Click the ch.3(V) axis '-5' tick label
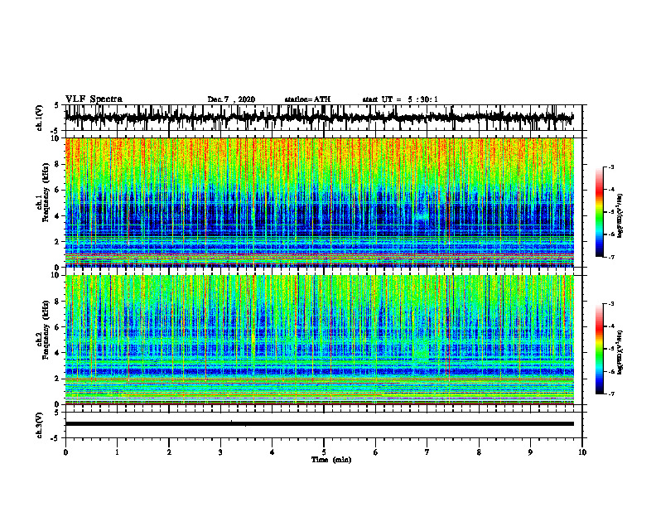Screen dimensions: 656x507 55,438
